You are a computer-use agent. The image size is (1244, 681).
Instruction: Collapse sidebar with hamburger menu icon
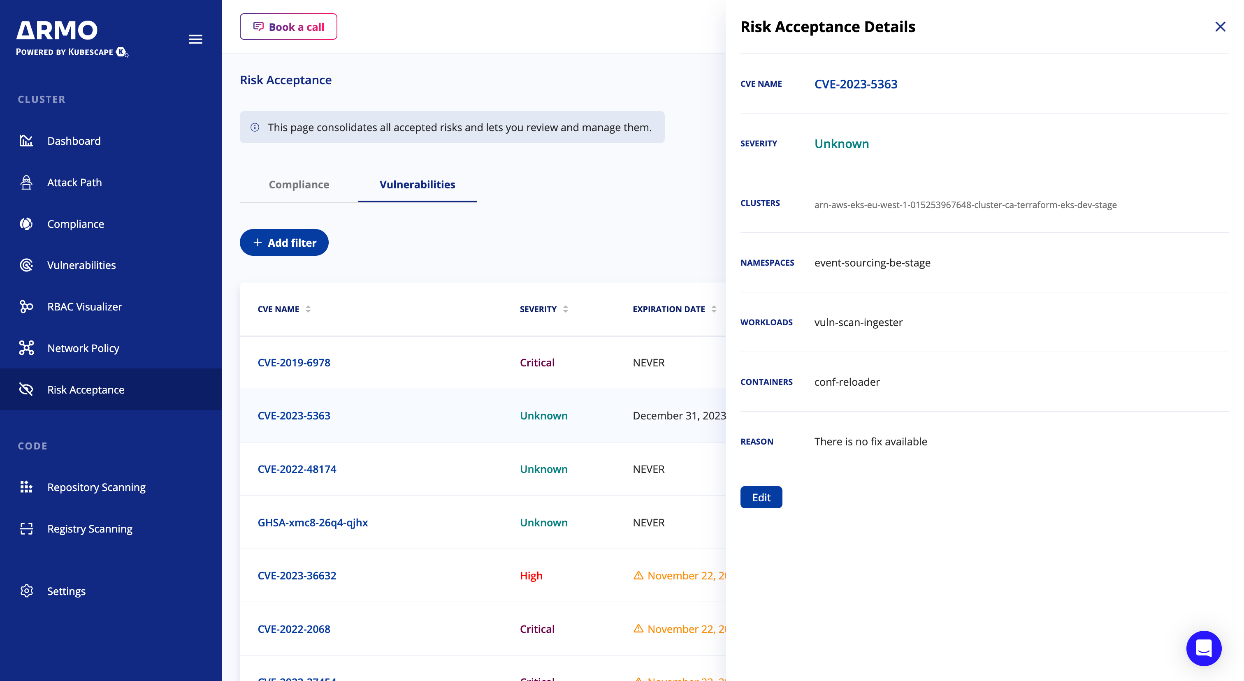click(x=195, y=39)
